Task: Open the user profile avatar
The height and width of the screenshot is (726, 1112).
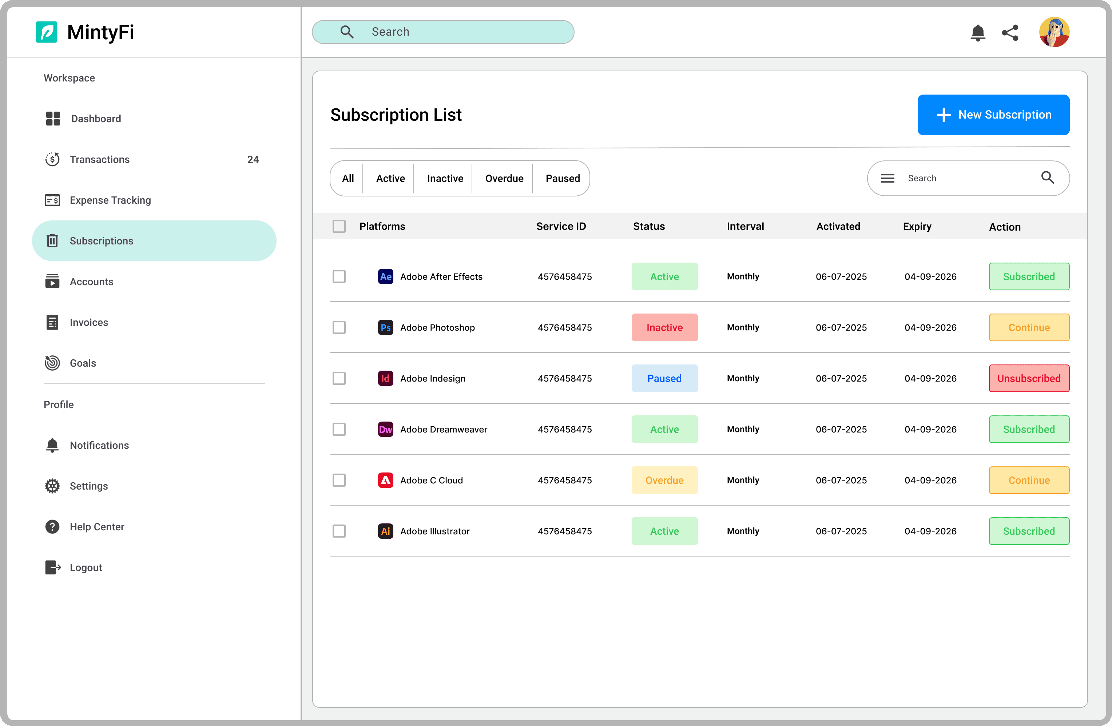Action: [1054, 32]
